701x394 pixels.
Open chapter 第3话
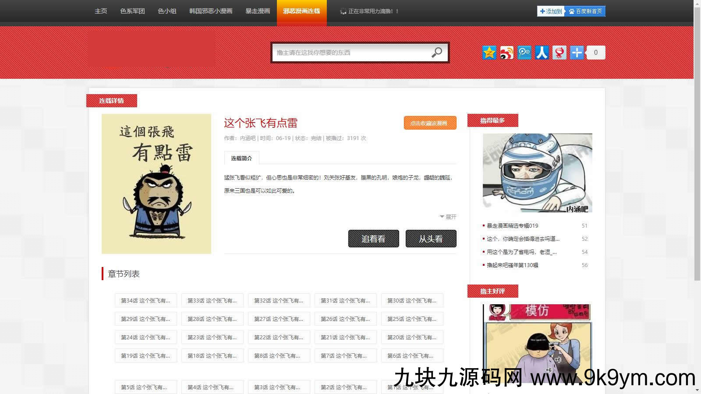coord(279,387)
